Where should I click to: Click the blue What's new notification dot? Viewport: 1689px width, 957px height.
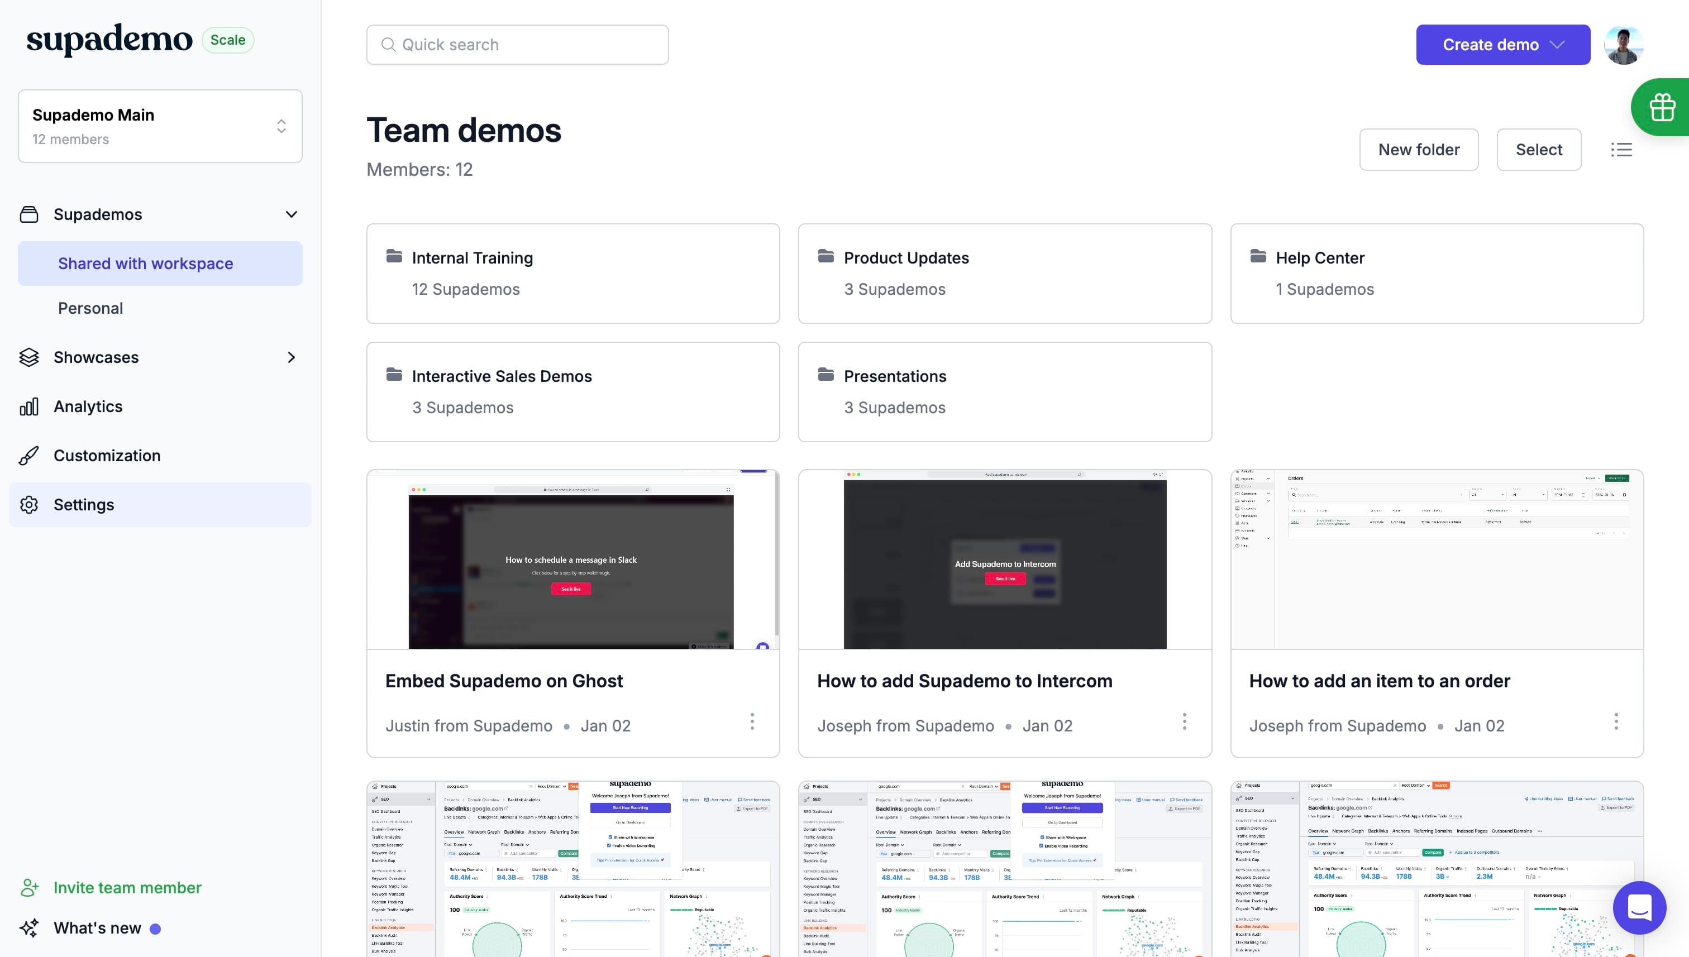click(x=155, y=929)
